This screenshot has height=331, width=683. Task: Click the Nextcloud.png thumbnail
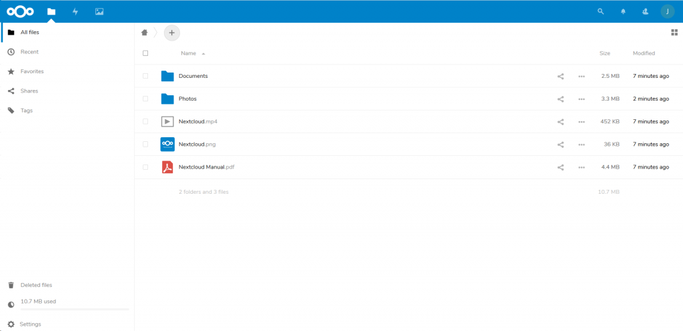coord(167,144)
